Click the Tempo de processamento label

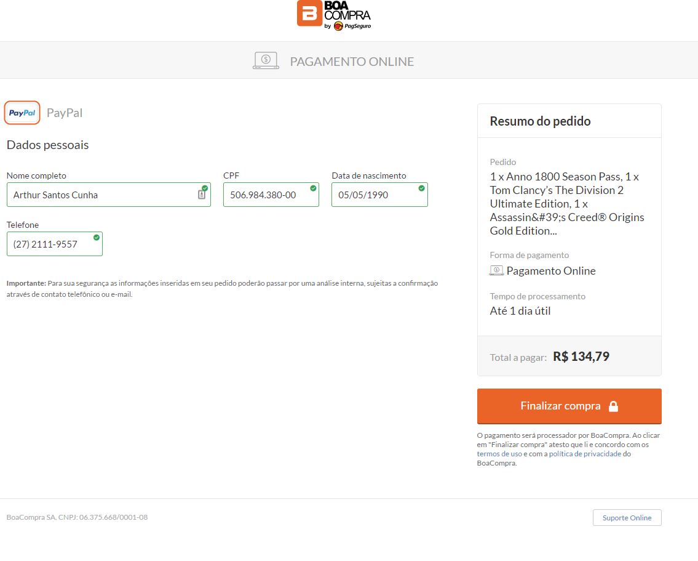click(x=537, y=296)
